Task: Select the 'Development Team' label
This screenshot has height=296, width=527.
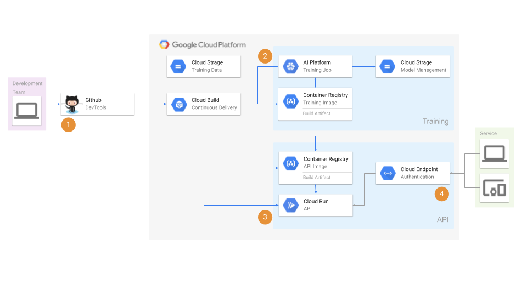Action: [27, 88]
